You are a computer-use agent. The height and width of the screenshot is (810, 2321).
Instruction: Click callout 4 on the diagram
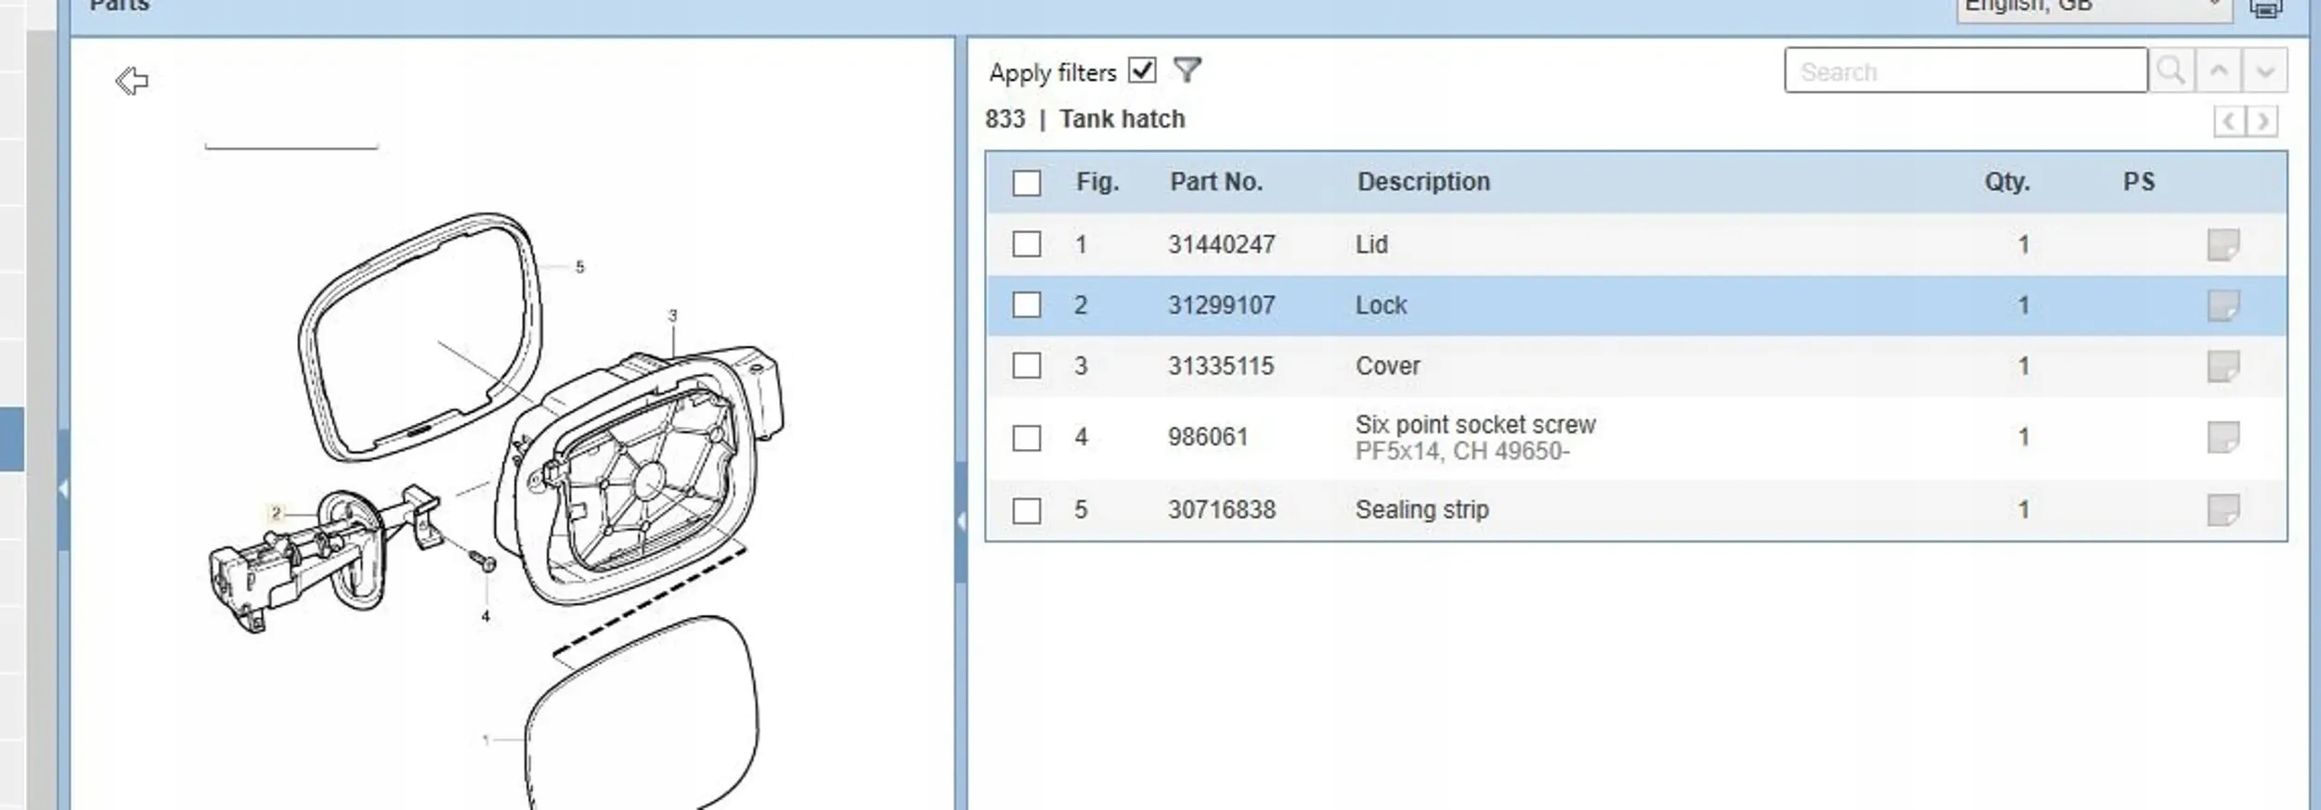tap(486, 616)
